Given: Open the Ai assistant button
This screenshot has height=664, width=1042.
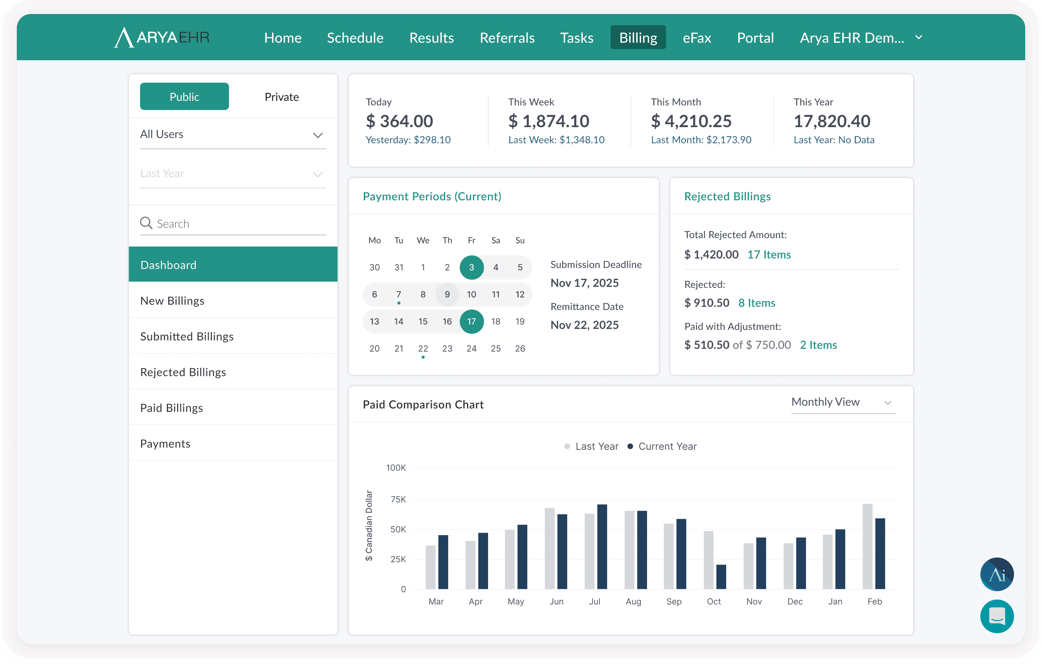Looking at the screenshot, I should [x=996, y=574].
